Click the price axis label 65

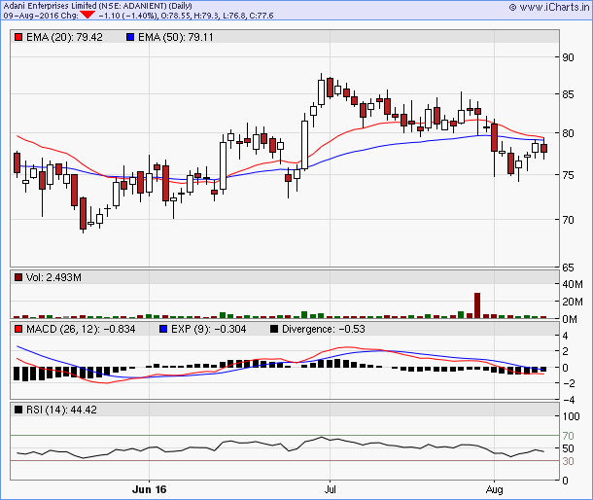click(568, 268)
